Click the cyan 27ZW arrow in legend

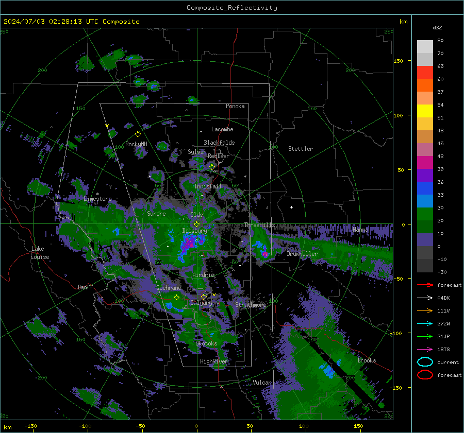click(425, 323)
